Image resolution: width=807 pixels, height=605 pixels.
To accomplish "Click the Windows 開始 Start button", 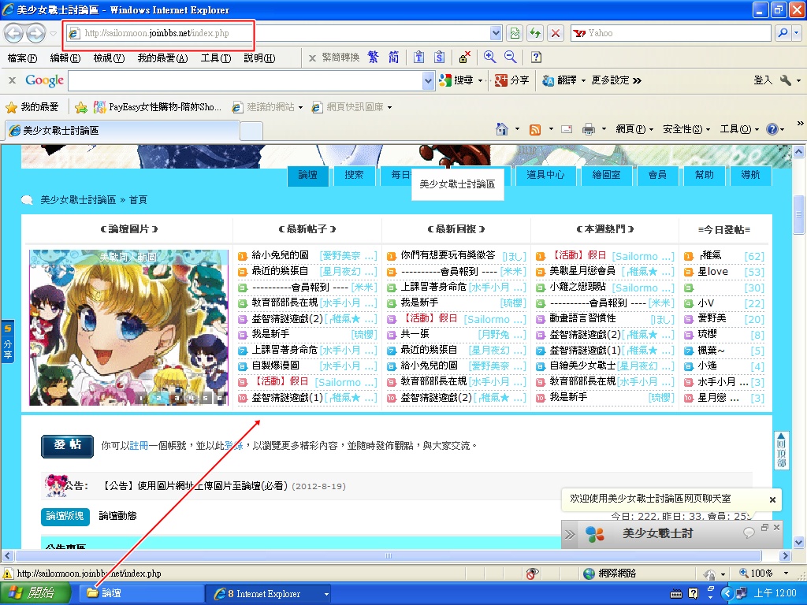I will 35,593.
